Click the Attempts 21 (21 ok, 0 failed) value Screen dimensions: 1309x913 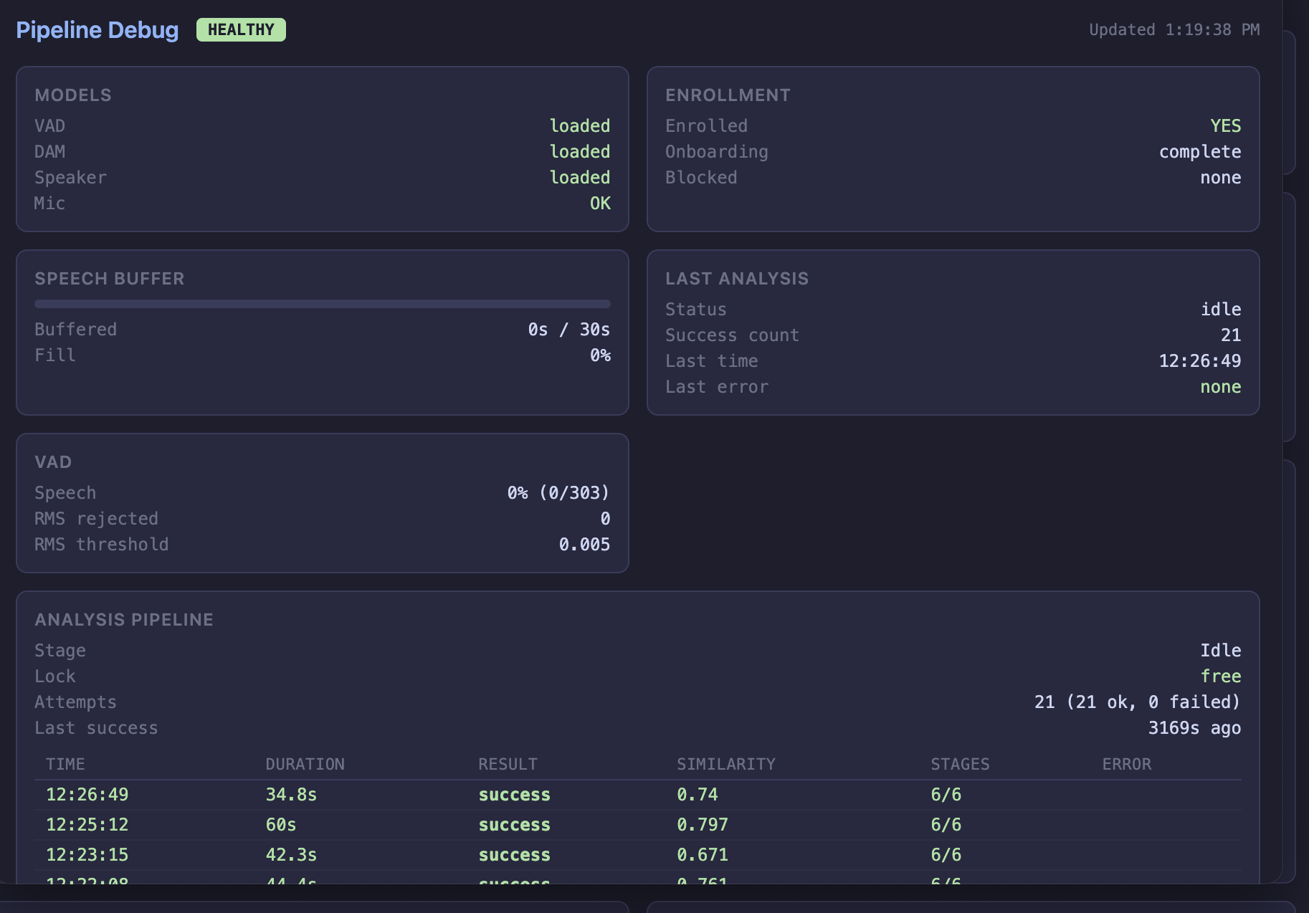pyautogui.click(x=1138, y=702)
